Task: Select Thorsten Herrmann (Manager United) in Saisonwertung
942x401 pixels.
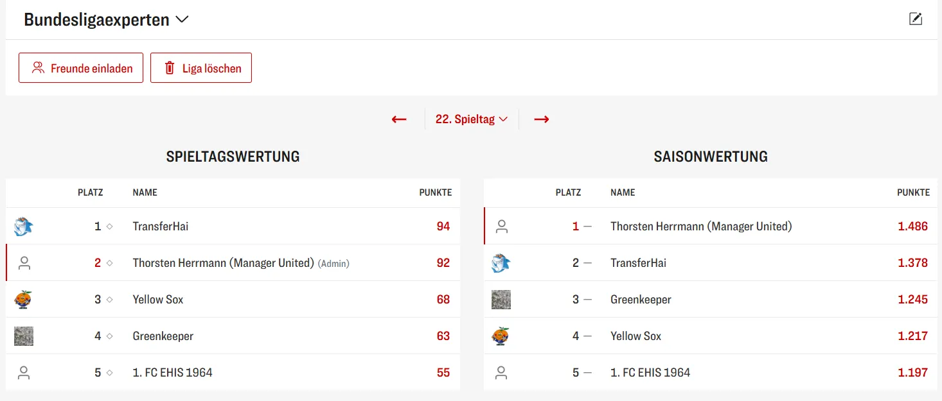Action: tap(701, 226)
